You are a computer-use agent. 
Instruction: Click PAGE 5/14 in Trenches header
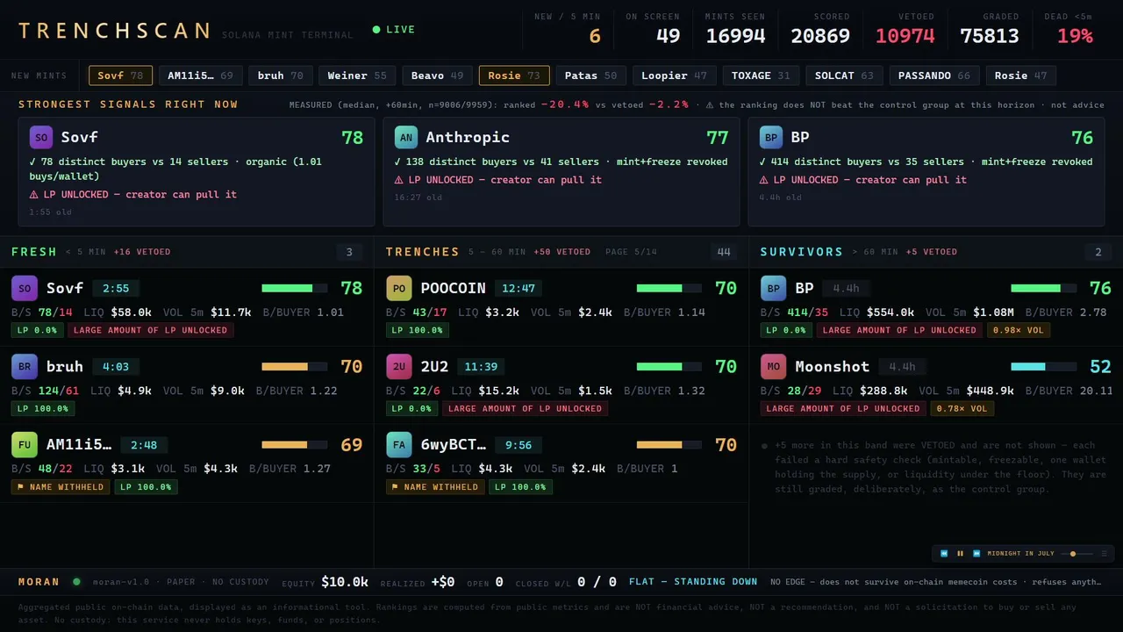[631, 252]
